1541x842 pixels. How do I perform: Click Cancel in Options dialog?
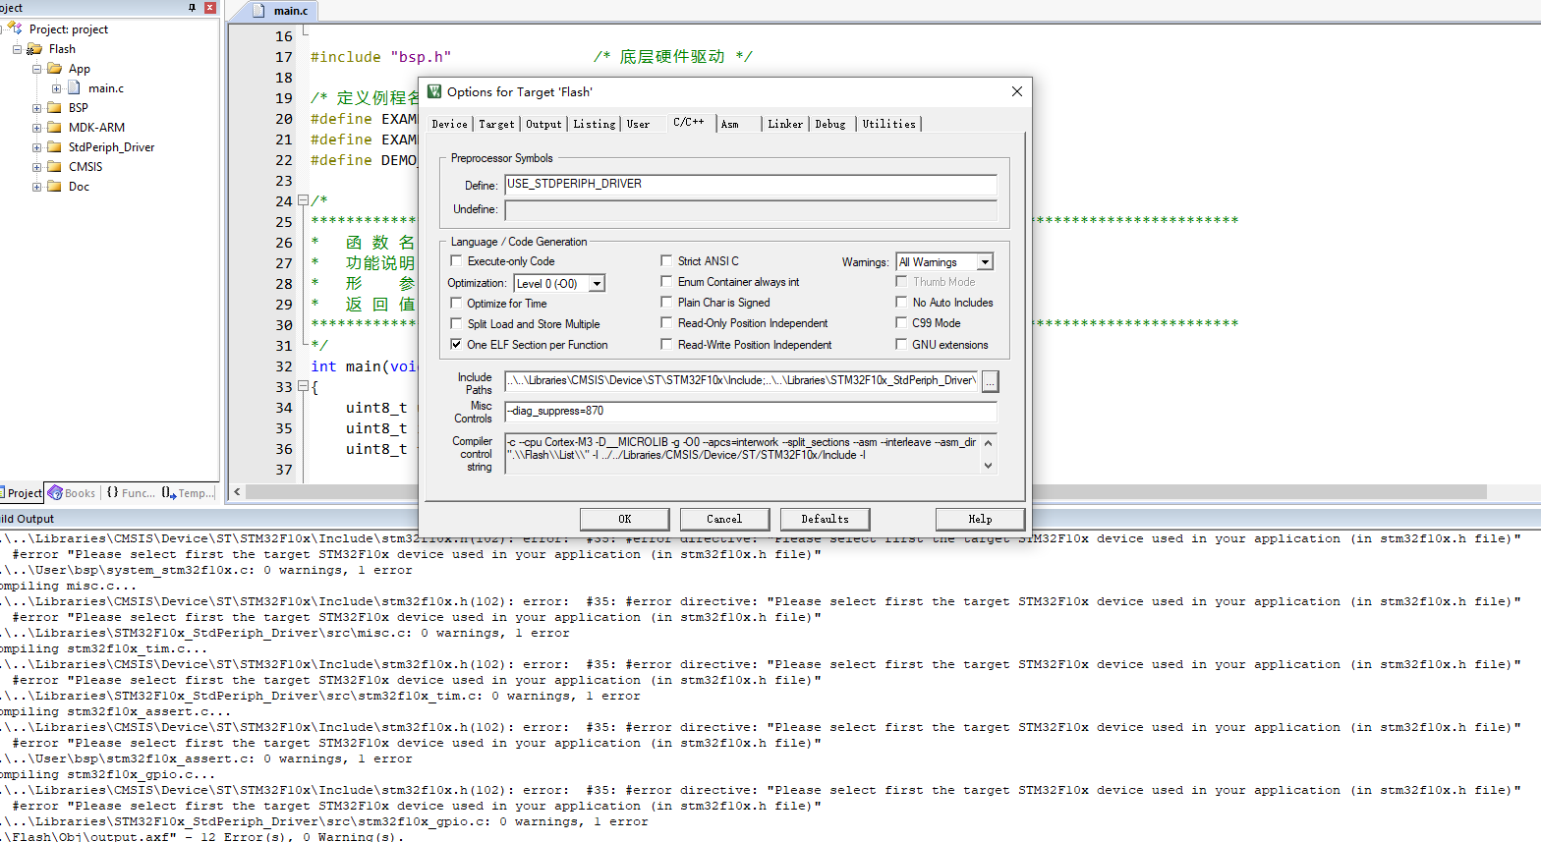click(x=724, y=519)
